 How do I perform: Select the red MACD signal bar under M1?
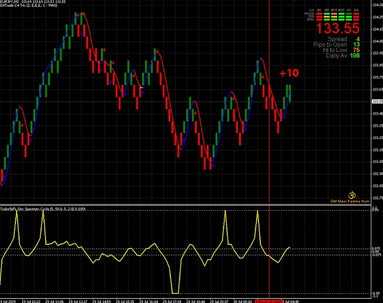tap(319, 13)
